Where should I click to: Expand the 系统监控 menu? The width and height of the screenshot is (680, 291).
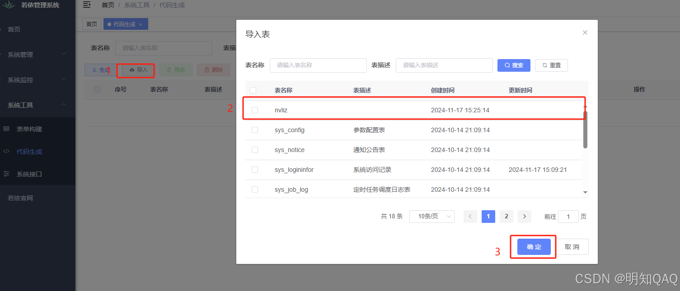(x=27, y=79)
